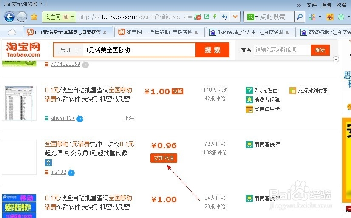Open the 文件 menu
This screenshot has height=218, width=351.
pyautogui.click(x=311, y=5)
